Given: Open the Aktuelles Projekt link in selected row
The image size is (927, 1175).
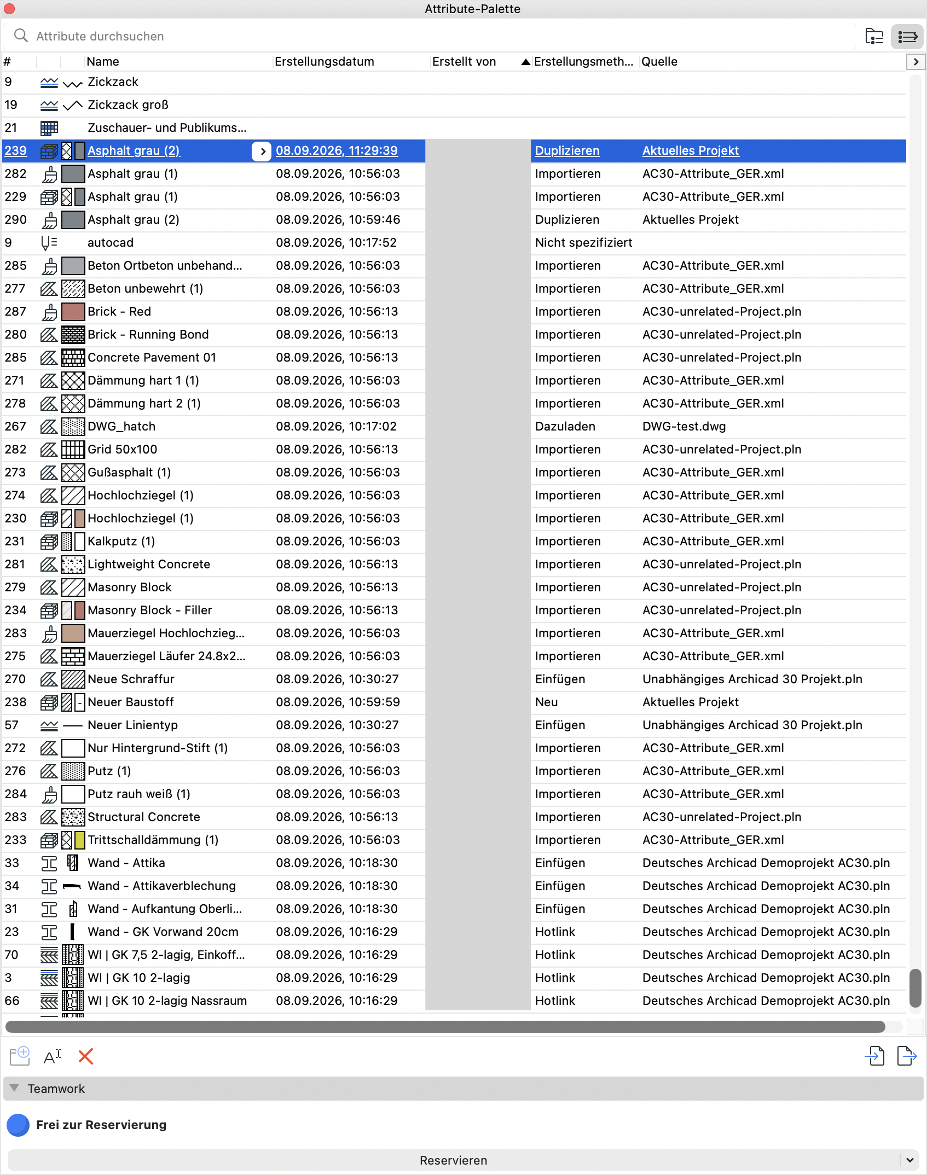Looking at the screenshot, I should [691, 150].
